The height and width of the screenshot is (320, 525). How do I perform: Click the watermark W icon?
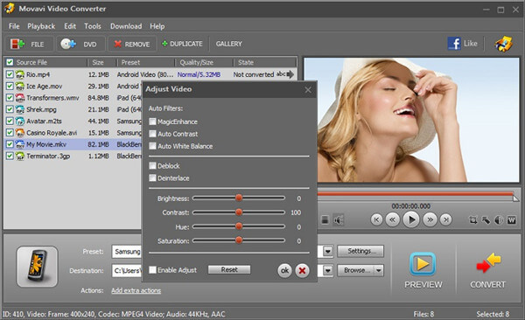click(x=512, y=220)
